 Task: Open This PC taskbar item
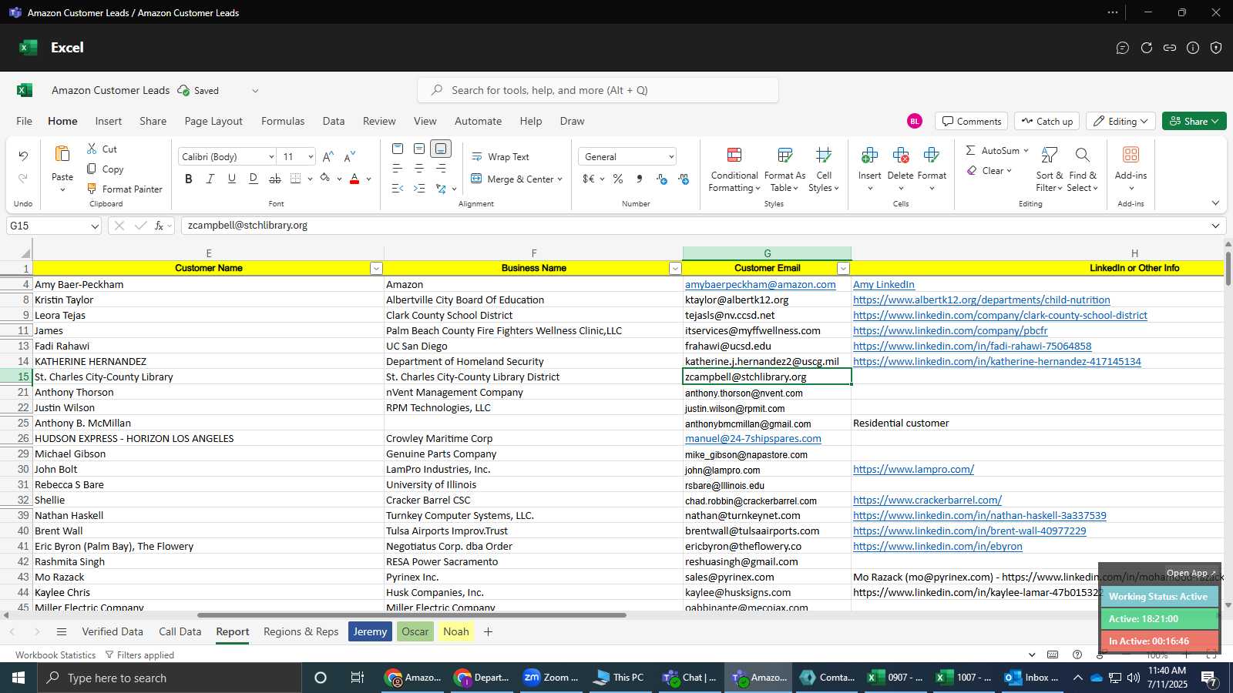(x=619, y=678)
